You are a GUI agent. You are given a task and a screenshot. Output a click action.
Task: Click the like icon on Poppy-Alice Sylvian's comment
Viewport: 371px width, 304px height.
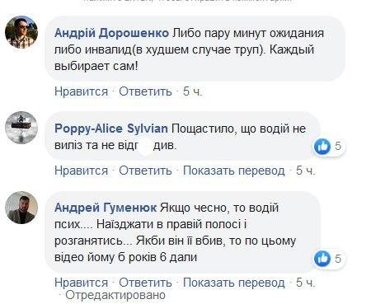(322, 146)
